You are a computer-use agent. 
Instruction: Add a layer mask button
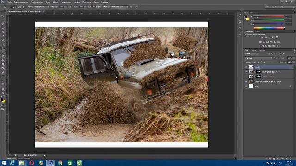tap(274, 159)
